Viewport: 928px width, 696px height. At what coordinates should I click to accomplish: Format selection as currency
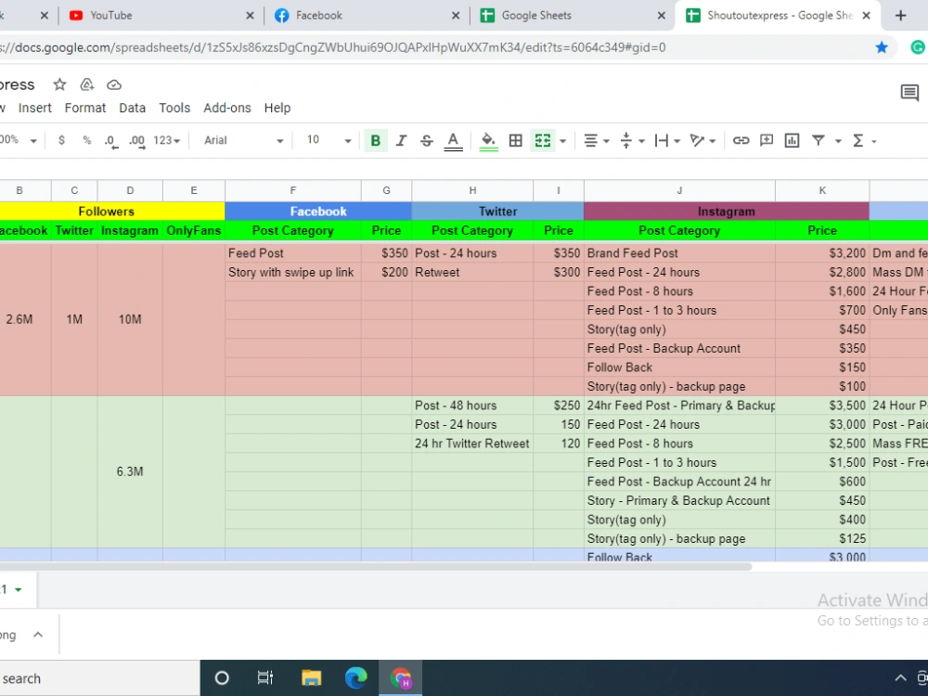click(x=61, y=140)
